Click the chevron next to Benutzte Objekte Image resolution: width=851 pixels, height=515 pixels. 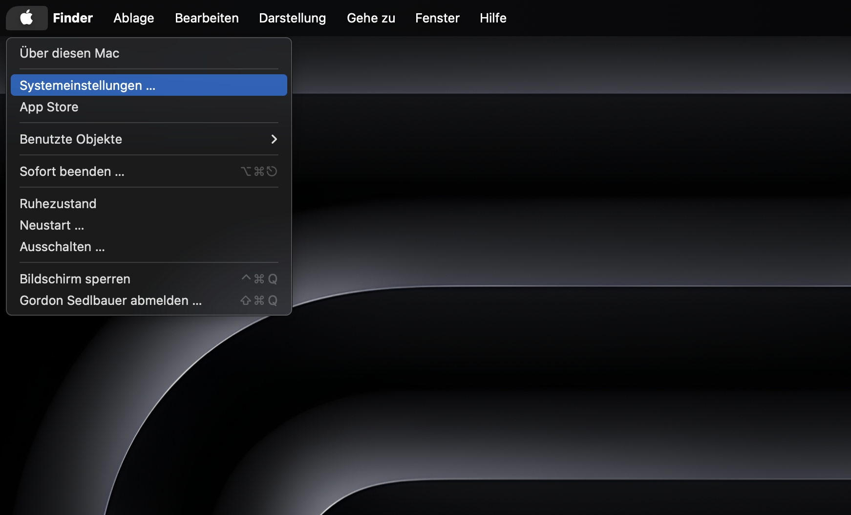274,139
